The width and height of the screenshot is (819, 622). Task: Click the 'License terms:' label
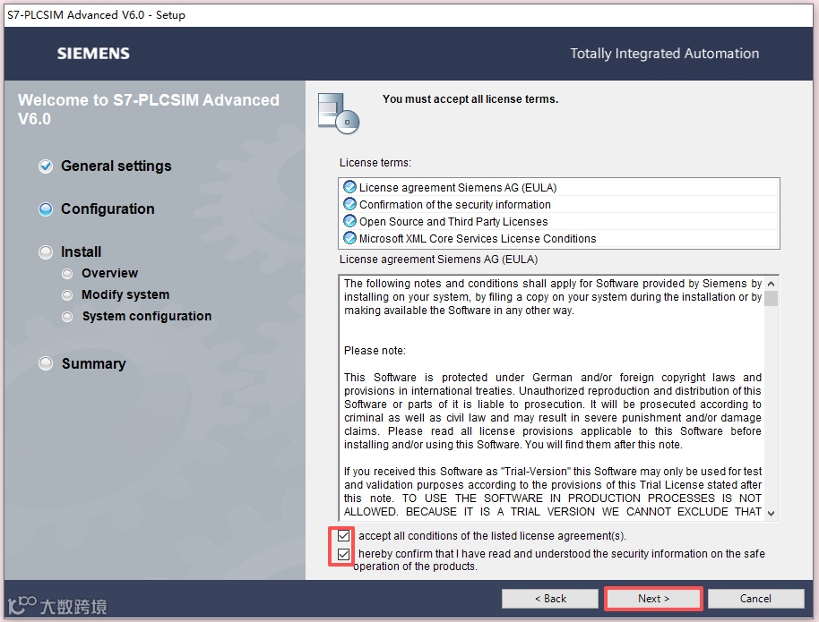coord(375,163)
